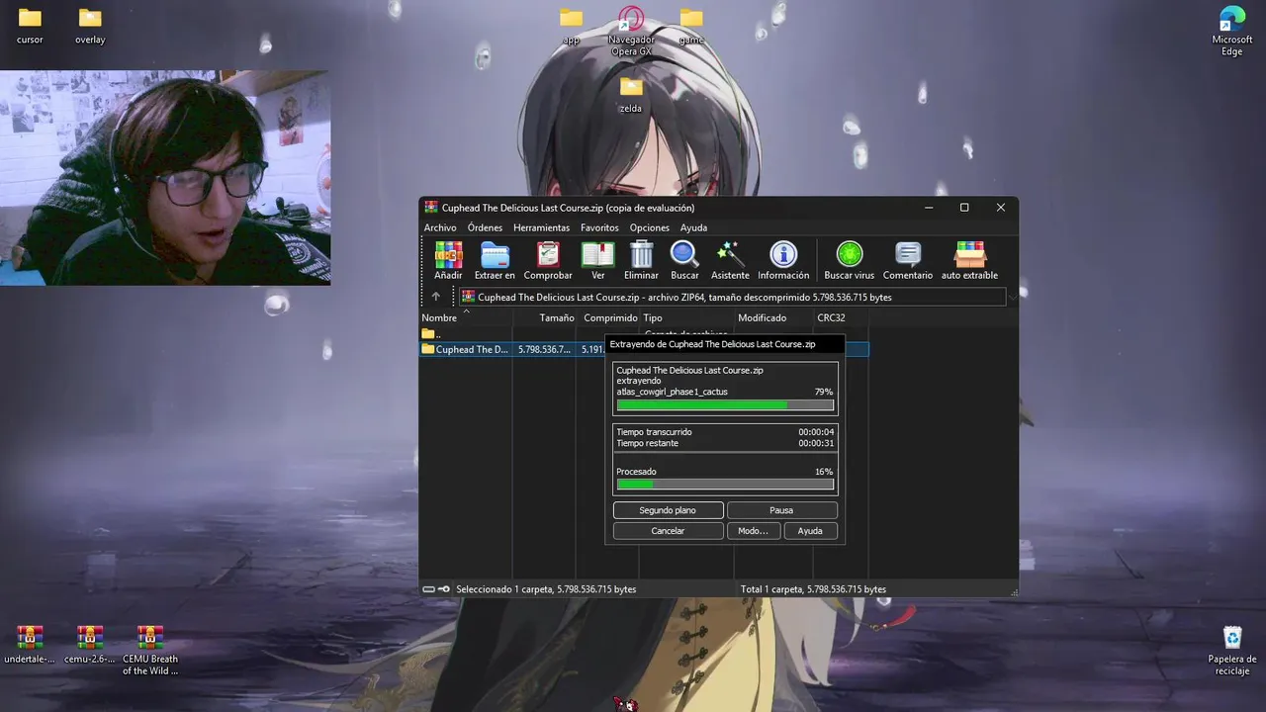The height and width of the screenshot is (712, 1266).
Task: Click the archive path address field
Action: (x=731, y=297)
